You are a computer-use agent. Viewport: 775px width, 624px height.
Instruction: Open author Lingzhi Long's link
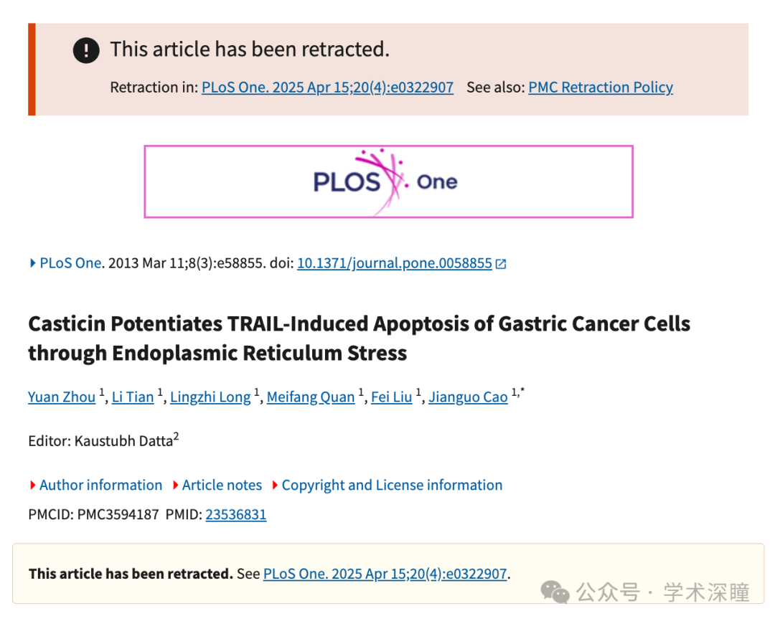tap(210, 397)
